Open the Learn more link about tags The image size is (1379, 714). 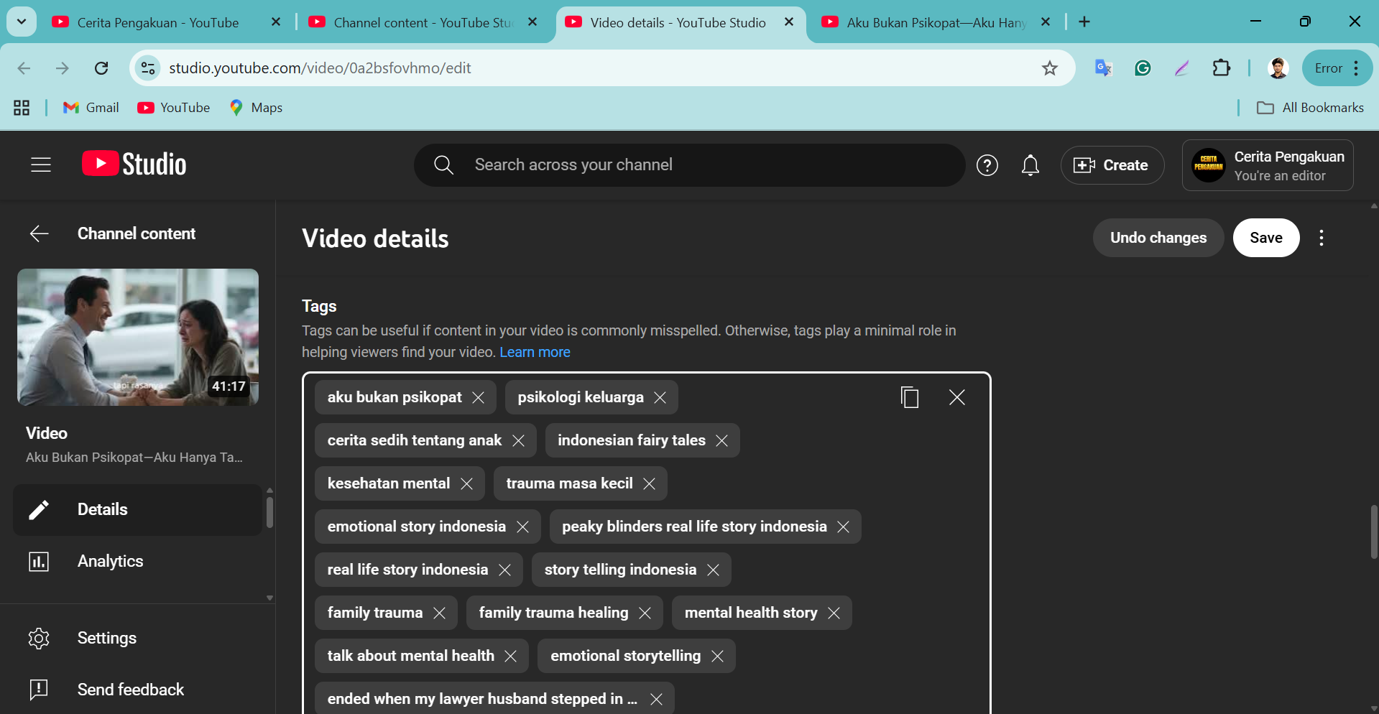click(x=535, y=352)
